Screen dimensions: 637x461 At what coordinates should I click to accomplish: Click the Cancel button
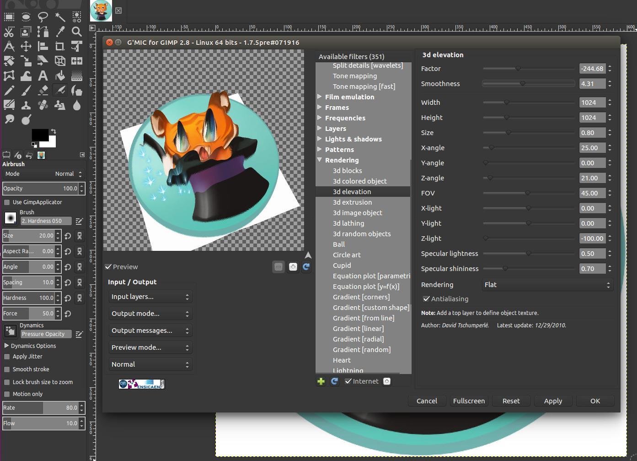click(427, 401)
